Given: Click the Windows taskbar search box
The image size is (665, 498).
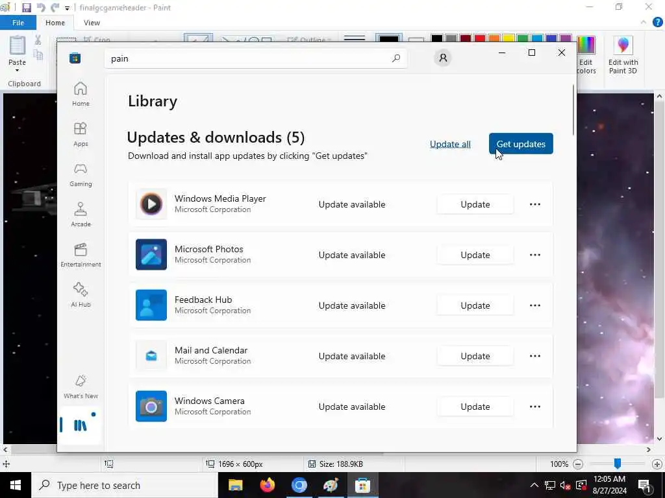Looking at the screenshot, I should tap(125, 485).
